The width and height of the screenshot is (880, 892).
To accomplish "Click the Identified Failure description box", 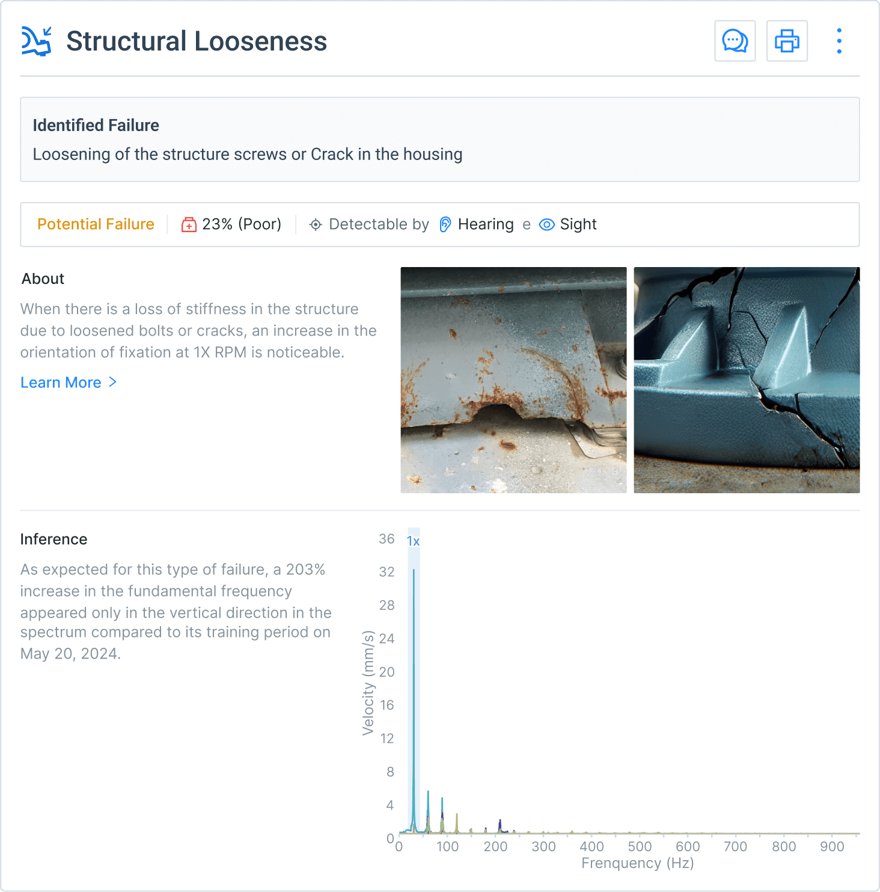I will pyautogui.click(x=439, y=140).
